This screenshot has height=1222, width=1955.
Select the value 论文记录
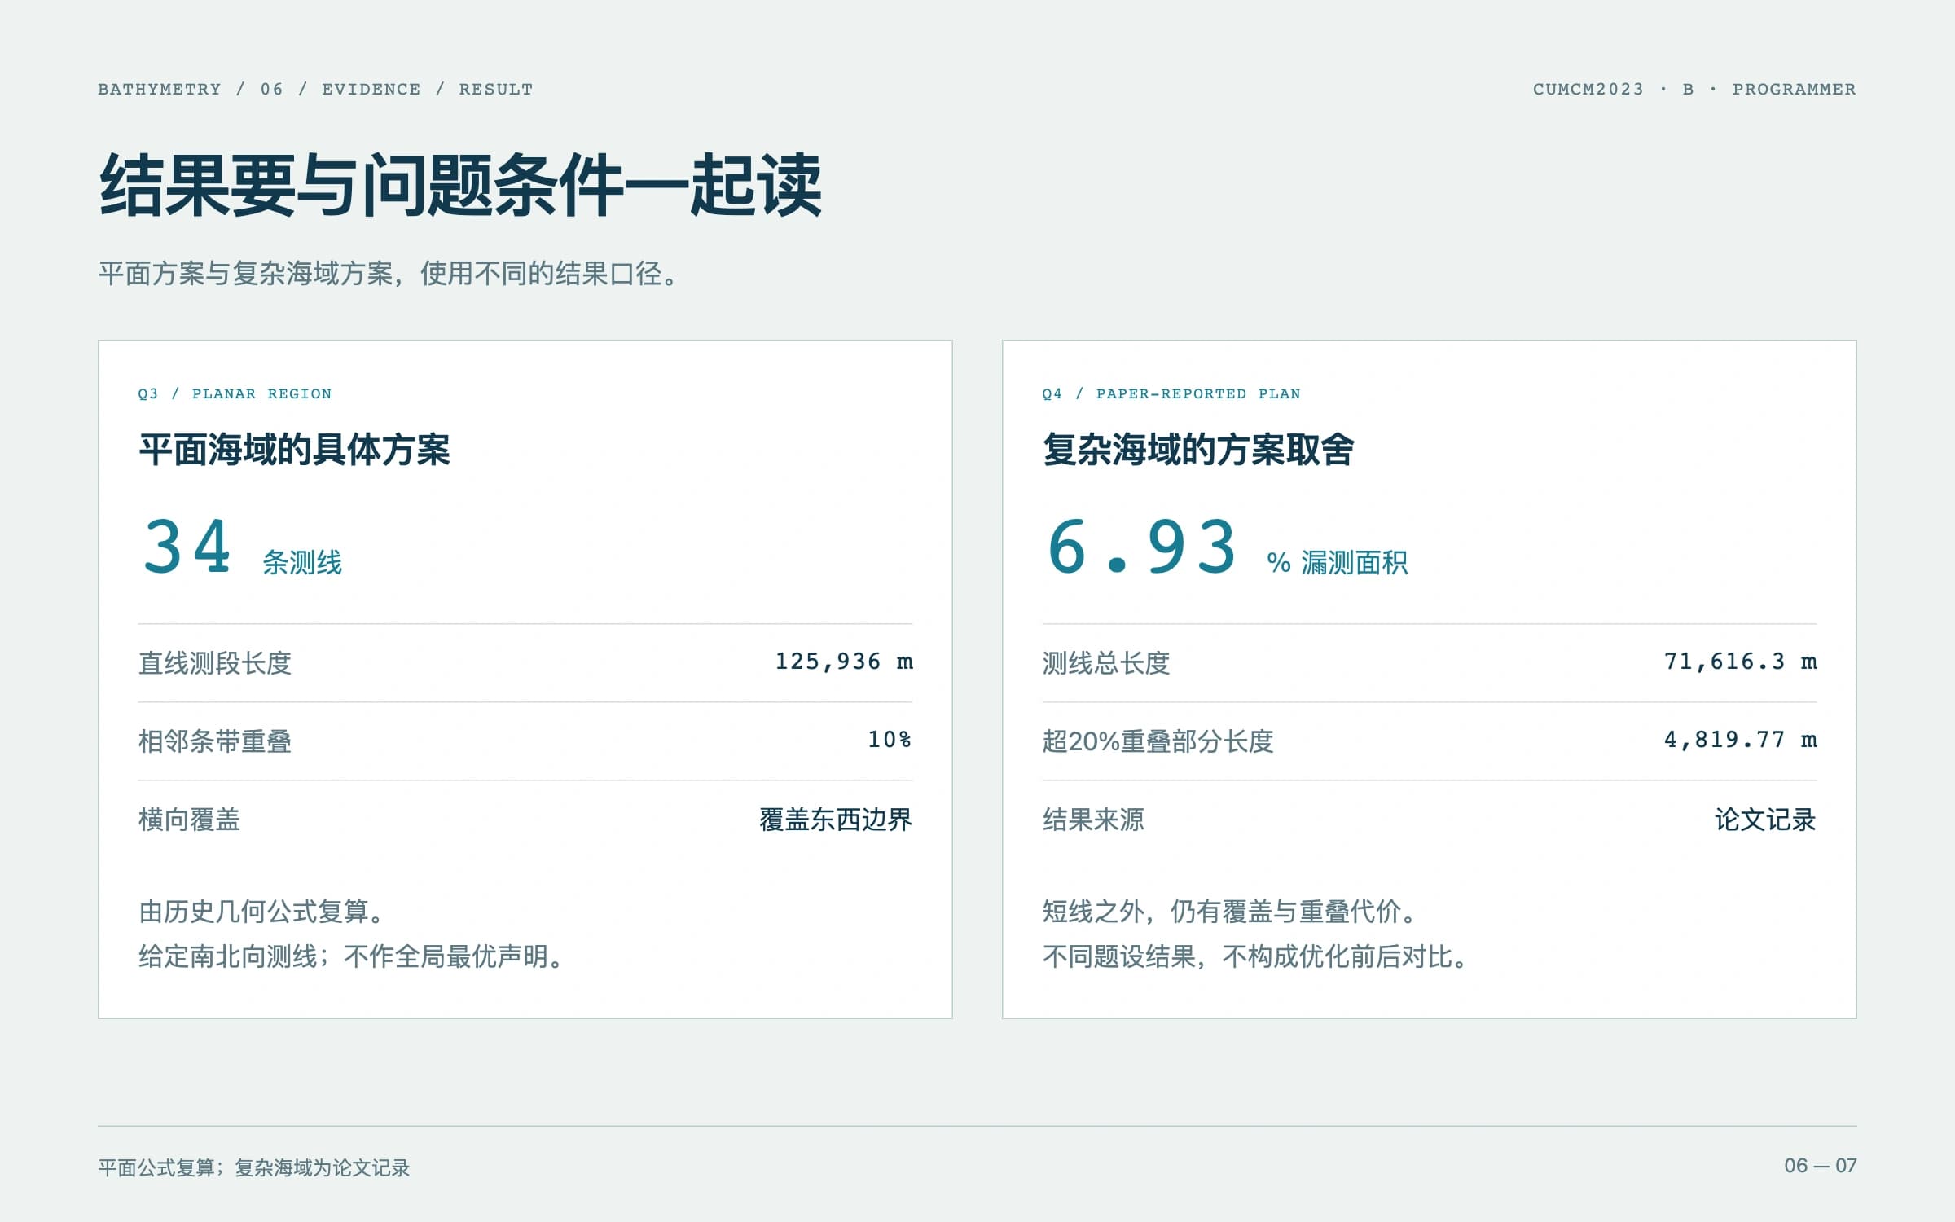tap(1766, 820)
